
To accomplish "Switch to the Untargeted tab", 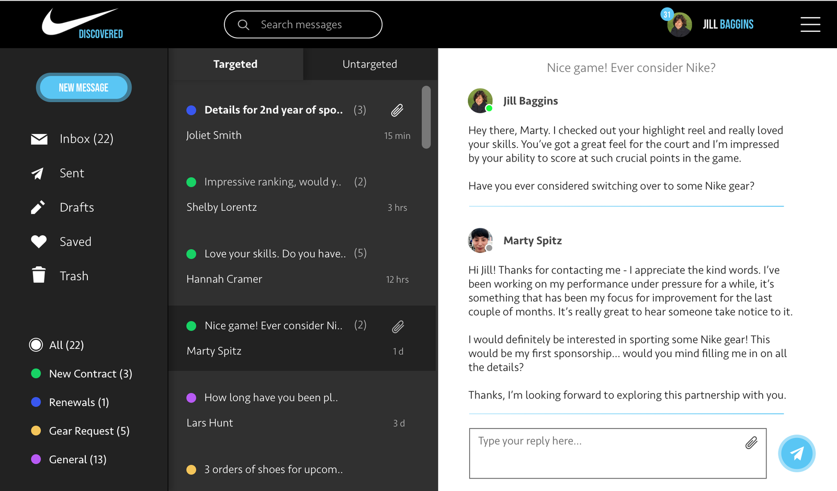I will click(x=369, y=64).
